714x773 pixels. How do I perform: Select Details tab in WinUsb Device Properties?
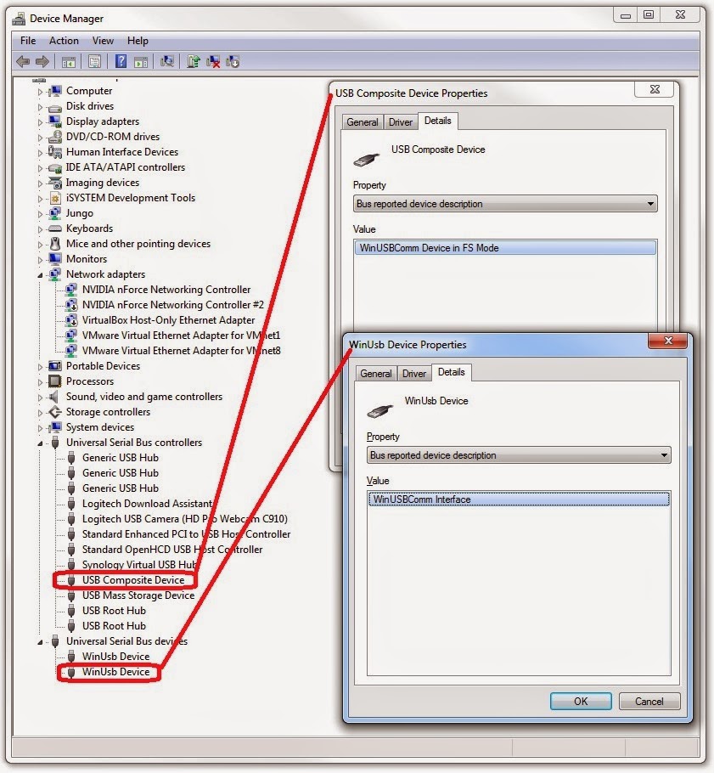pos(452,372)
